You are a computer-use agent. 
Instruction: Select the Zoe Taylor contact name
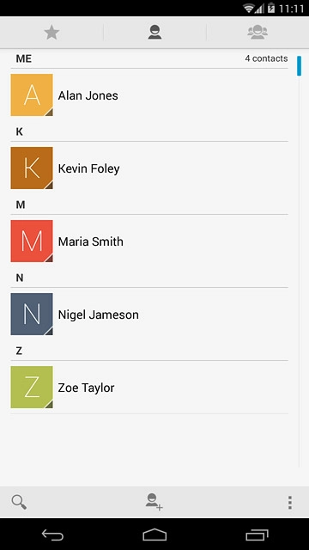pos(86,388)
